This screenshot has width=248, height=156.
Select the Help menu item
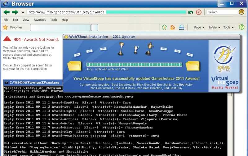click(x=65, y=20)
